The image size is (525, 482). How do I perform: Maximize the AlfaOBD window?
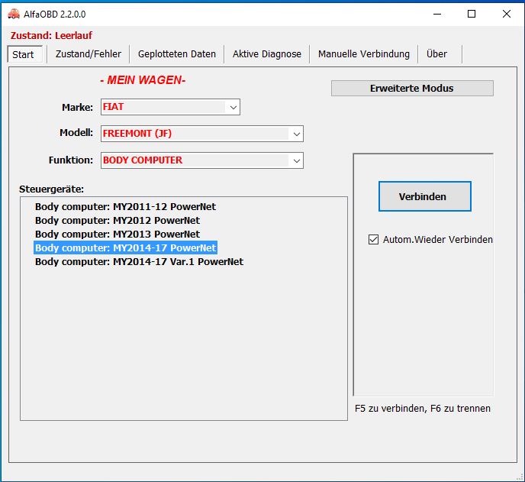pos(472,13)
